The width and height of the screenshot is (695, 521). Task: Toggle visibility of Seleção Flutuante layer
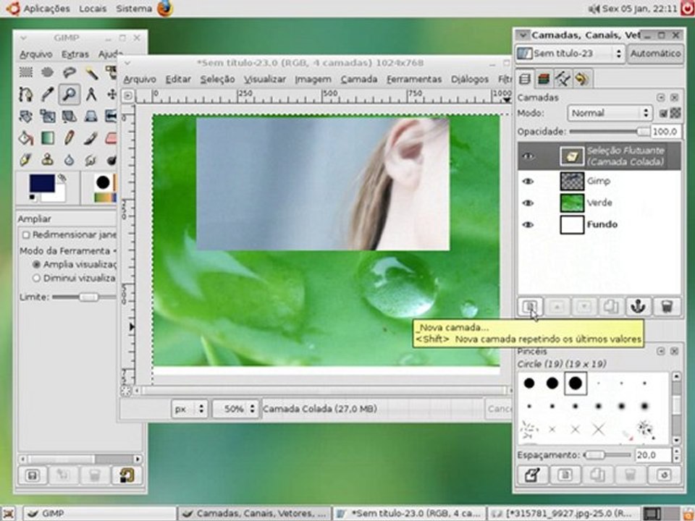(528, 156)
